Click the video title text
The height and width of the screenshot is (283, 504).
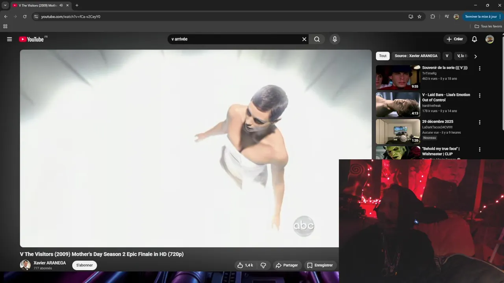(x=102, y=254)
